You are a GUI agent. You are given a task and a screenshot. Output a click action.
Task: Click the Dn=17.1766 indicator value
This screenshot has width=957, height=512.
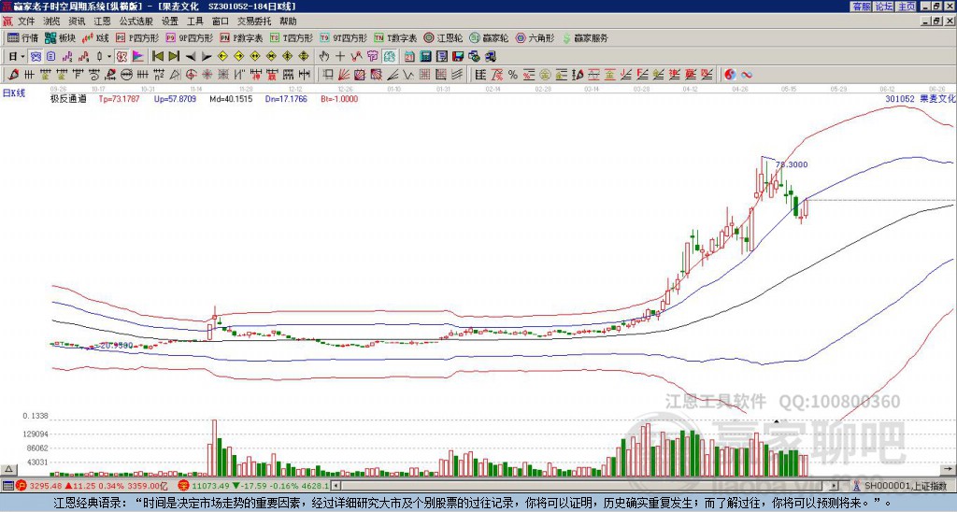[286, 99]
